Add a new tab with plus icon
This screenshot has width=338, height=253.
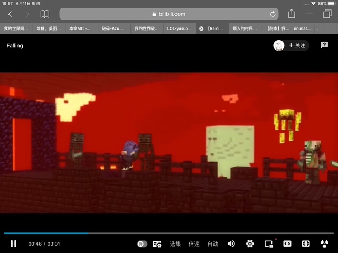tap(309, 14)
